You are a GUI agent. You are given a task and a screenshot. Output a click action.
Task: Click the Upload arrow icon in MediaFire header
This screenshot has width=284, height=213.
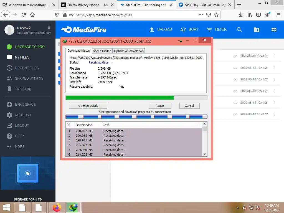[x=152, y=29]
